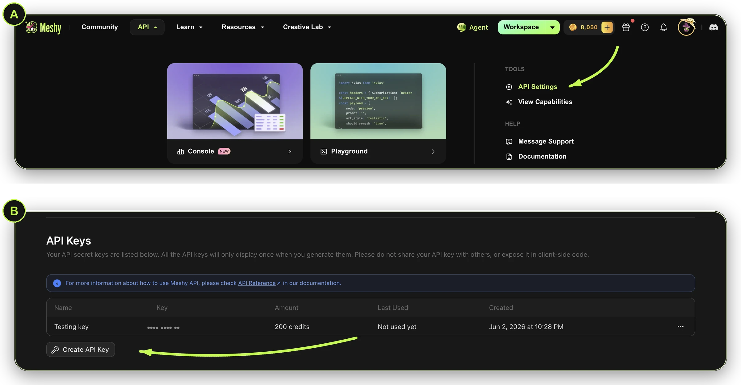Click the Agent chat bubble icon
Screen dimensions: 741x385
462,27
